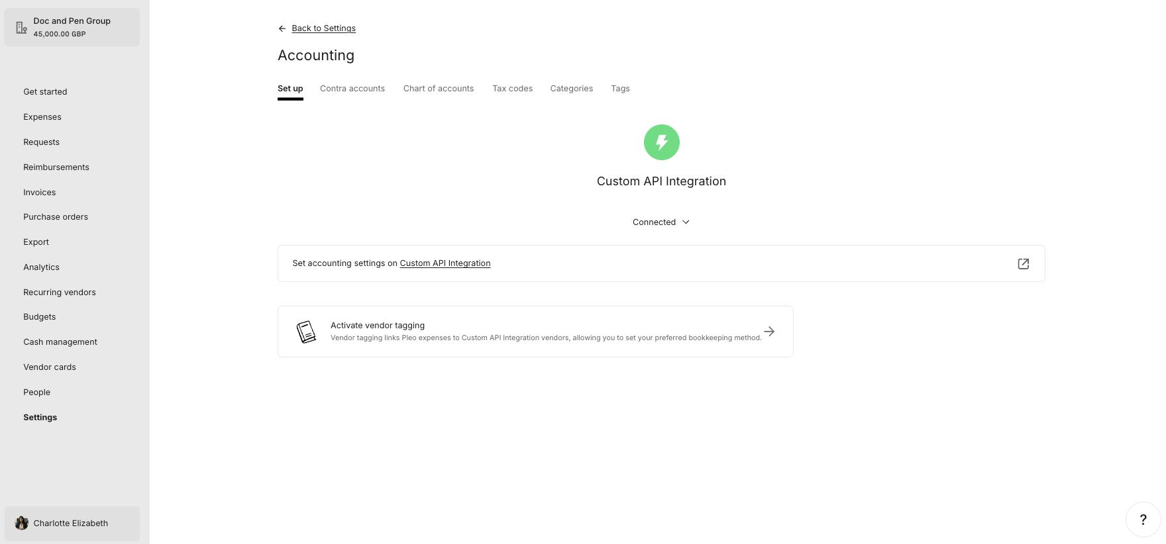Go to Purchase orders
The width and height of the screenshot is (1166, 544).
click(56, 217)
